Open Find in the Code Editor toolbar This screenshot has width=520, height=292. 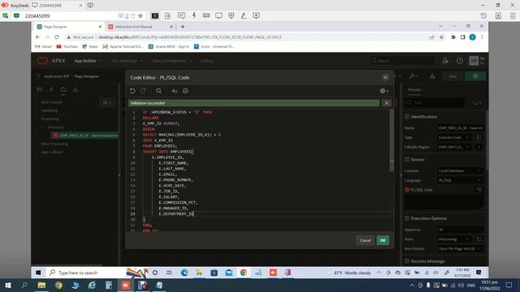159,91
